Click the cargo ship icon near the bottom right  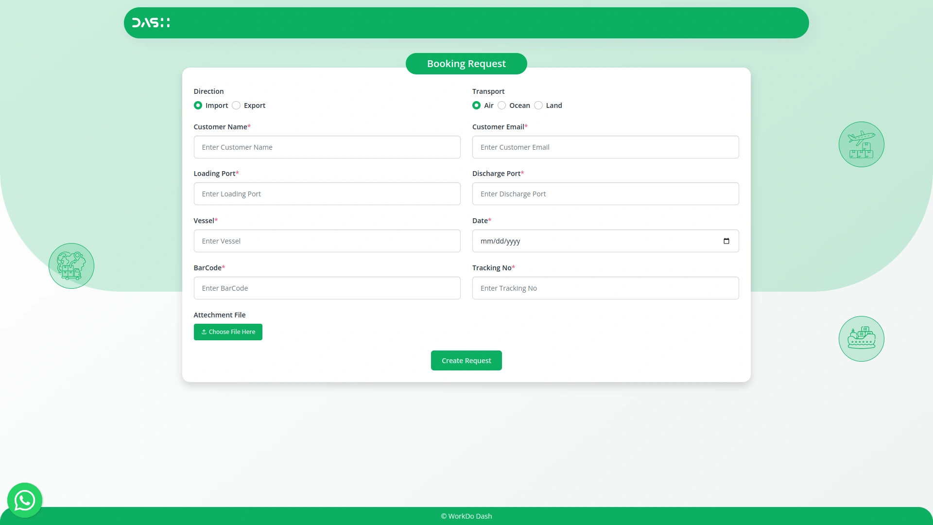861,338
